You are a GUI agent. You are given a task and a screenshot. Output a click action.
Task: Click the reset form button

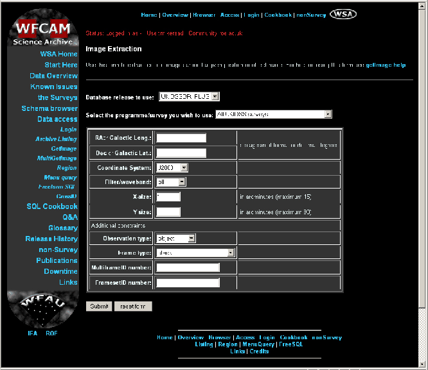click(x=133, y=307)
